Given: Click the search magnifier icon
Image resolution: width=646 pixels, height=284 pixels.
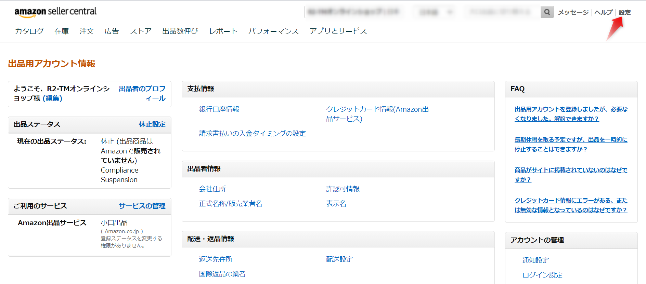Looking at the screenshot, I should 547,12.
